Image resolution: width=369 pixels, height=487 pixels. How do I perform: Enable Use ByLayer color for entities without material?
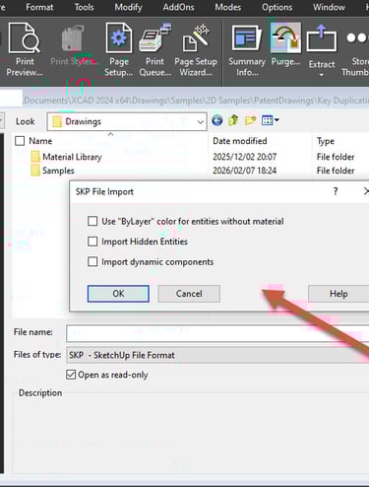(x=92, y=221)
